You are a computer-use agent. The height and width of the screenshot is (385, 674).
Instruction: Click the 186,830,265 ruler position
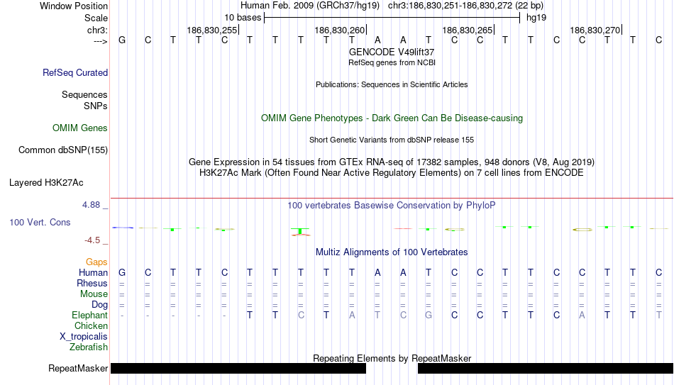point(468,30)
